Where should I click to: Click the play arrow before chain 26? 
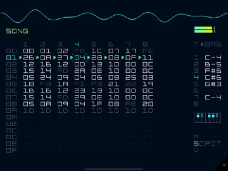point(21,58)
